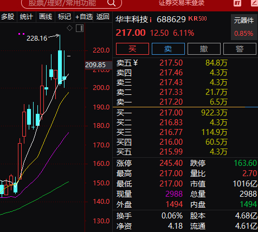Image resolution: width=258 pixels, height=232 pixels.
Task: Click the 内盘 green value 1494
Action: pyautogui.click(x=248, y=204)
